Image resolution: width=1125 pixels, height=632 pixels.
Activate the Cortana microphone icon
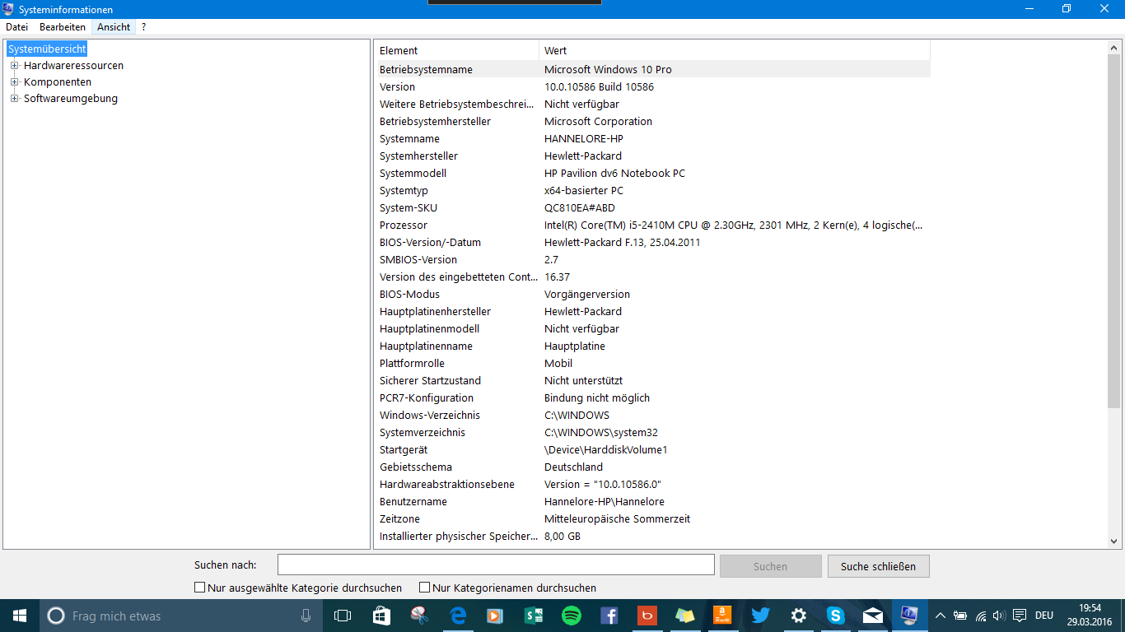click(306, 616)
